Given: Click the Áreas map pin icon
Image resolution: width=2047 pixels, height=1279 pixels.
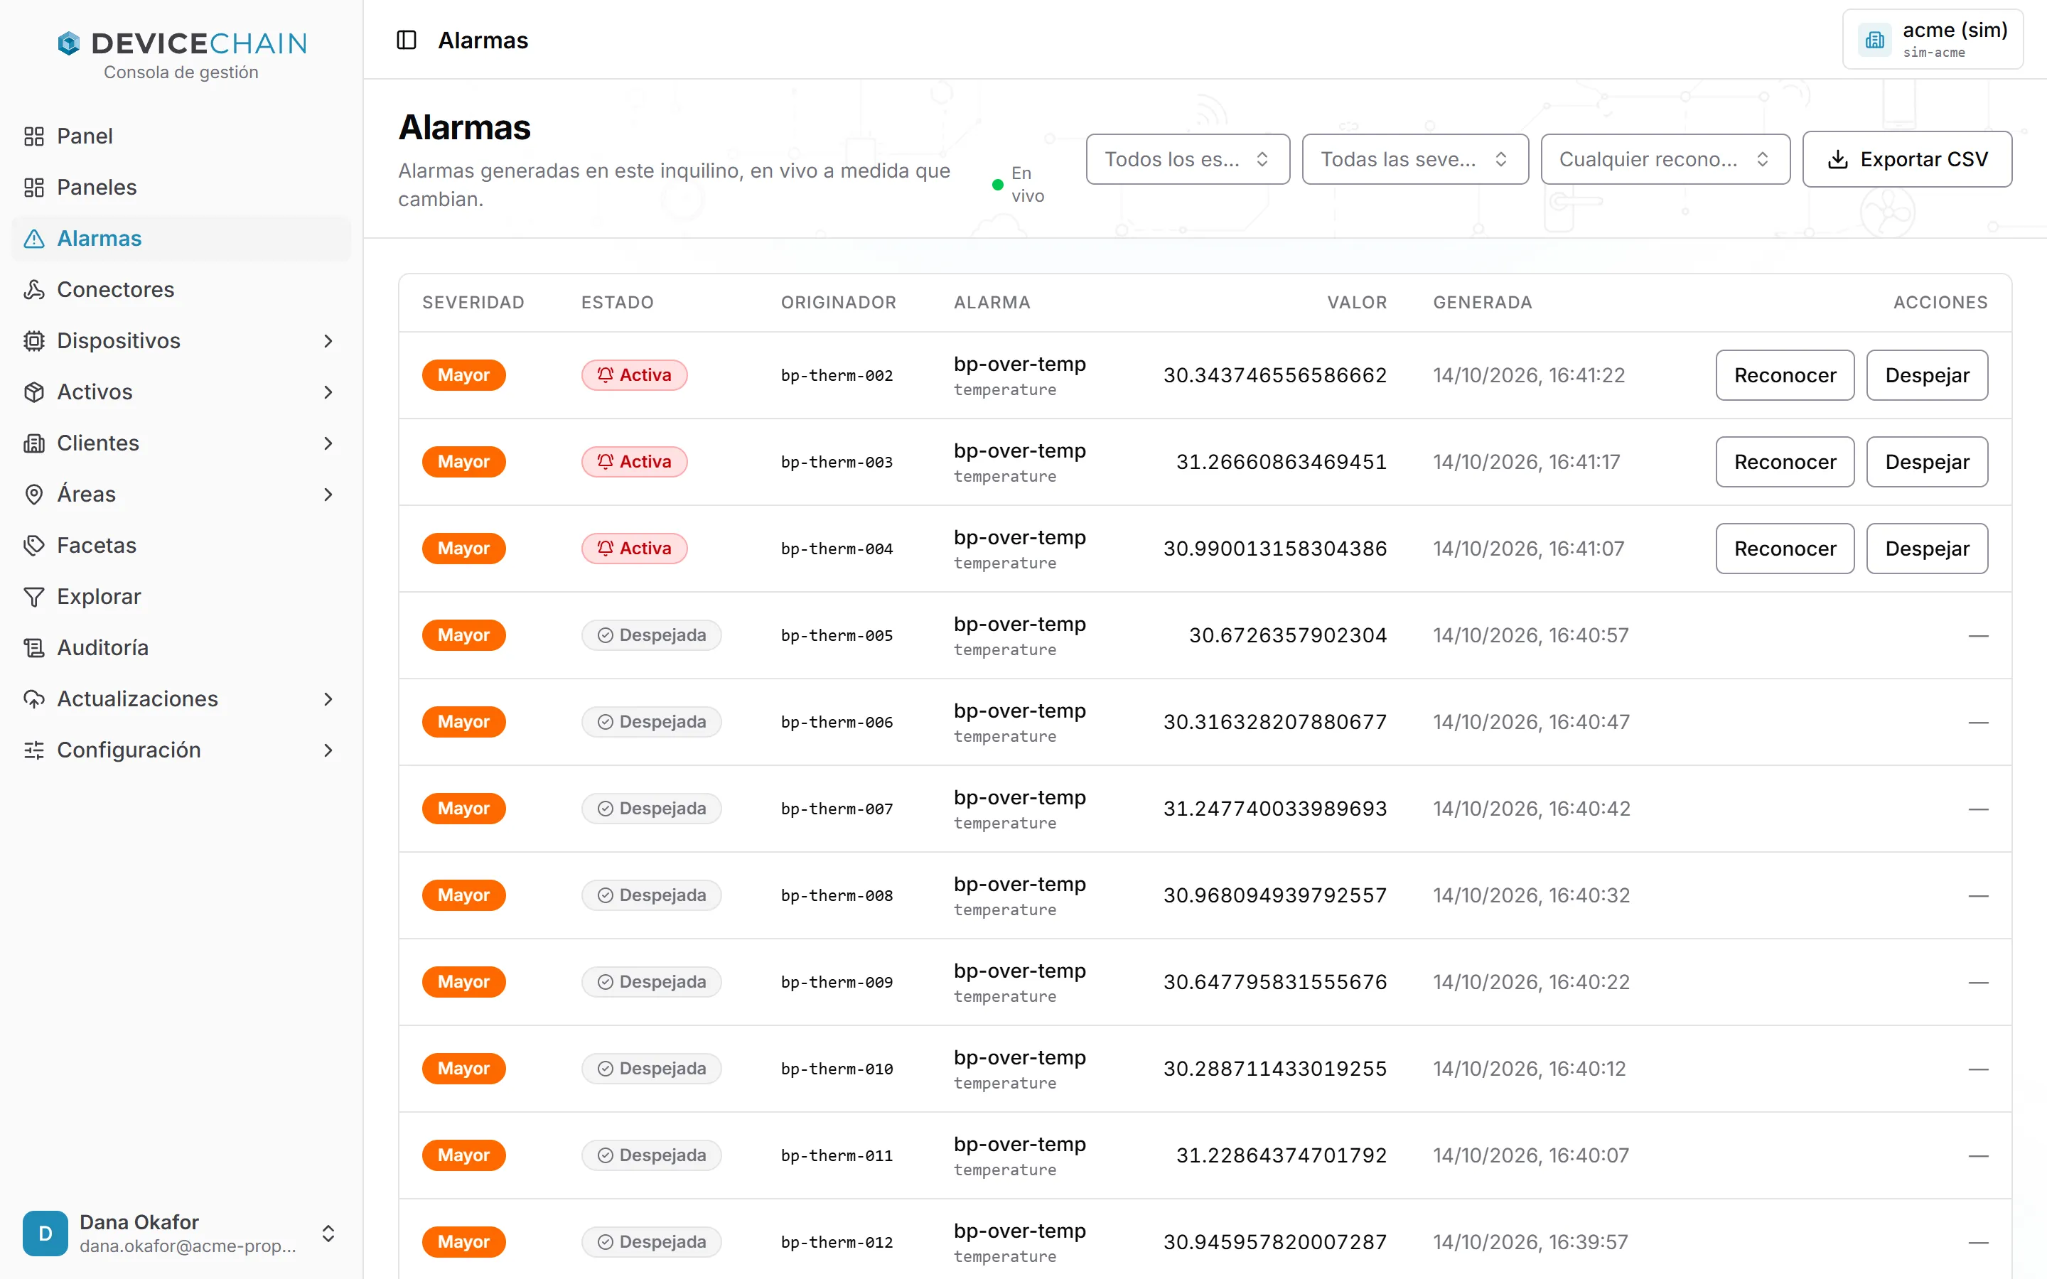Looking at the screenshot, I should point(34,494).
